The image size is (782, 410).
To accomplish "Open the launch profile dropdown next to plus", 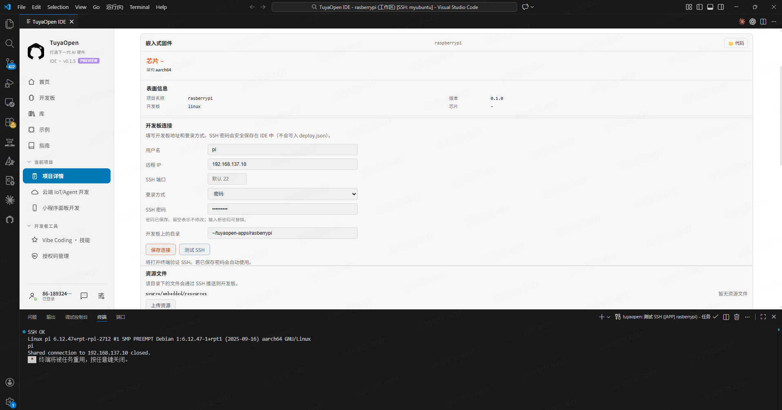I will [x=609, y=317].
